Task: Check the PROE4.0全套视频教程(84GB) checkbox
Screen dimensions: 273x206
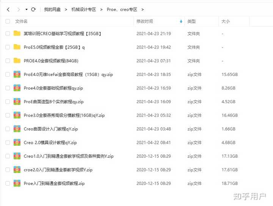Action: click(x=8, y=61)
